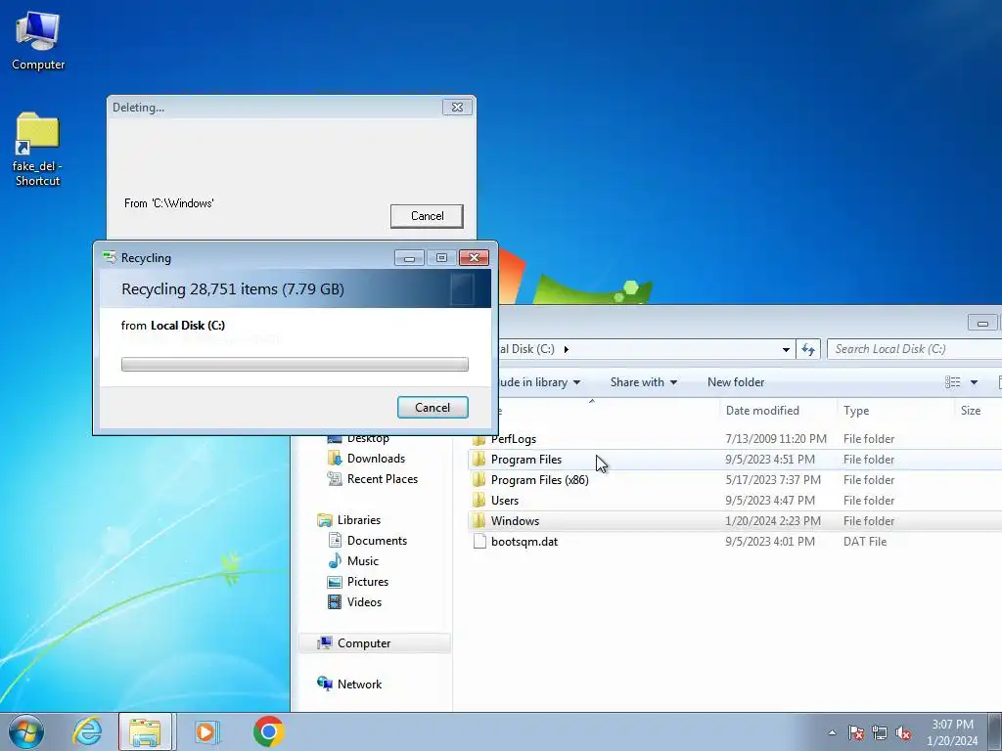Minimize the Recycling dialog
This screenshot has width=1002, height=751.
click(410, 258)
